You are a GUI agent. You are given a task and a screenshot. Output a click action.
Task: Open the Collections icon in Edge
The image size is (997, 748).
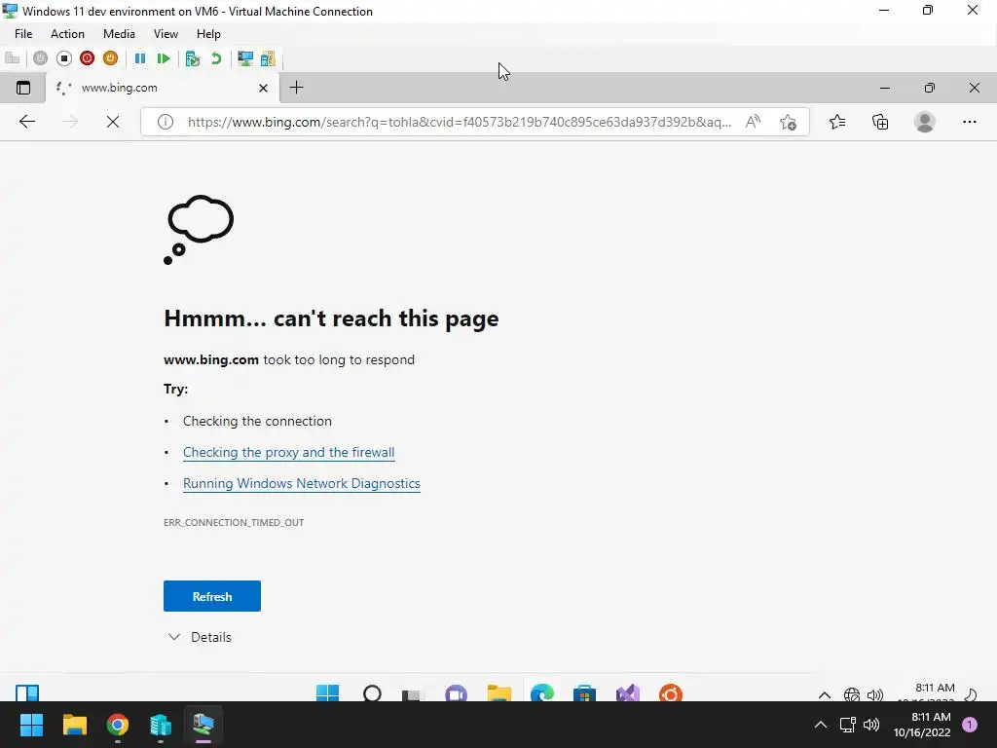click(880, 122)
